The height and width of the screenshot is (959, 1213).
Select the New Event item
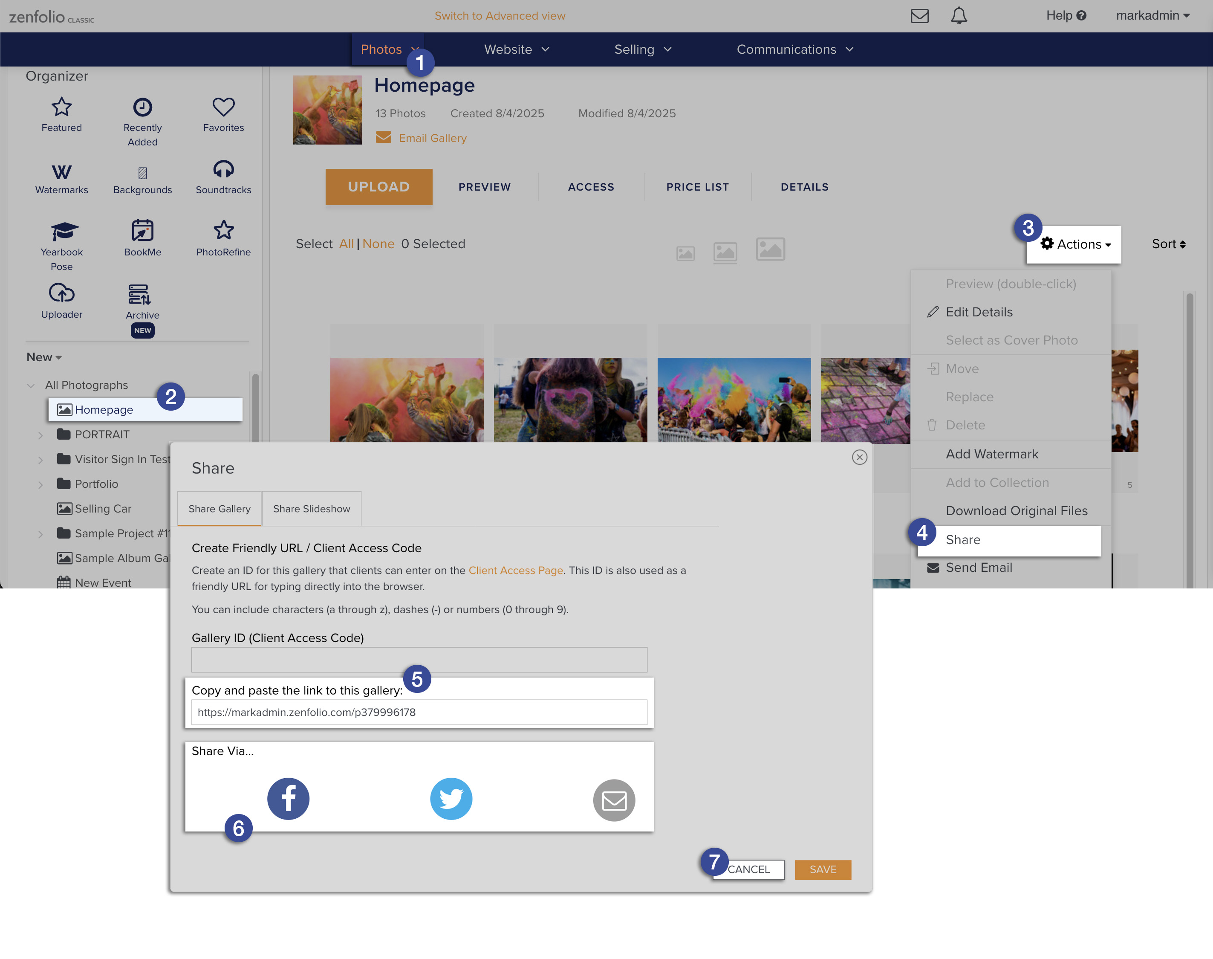94,583
